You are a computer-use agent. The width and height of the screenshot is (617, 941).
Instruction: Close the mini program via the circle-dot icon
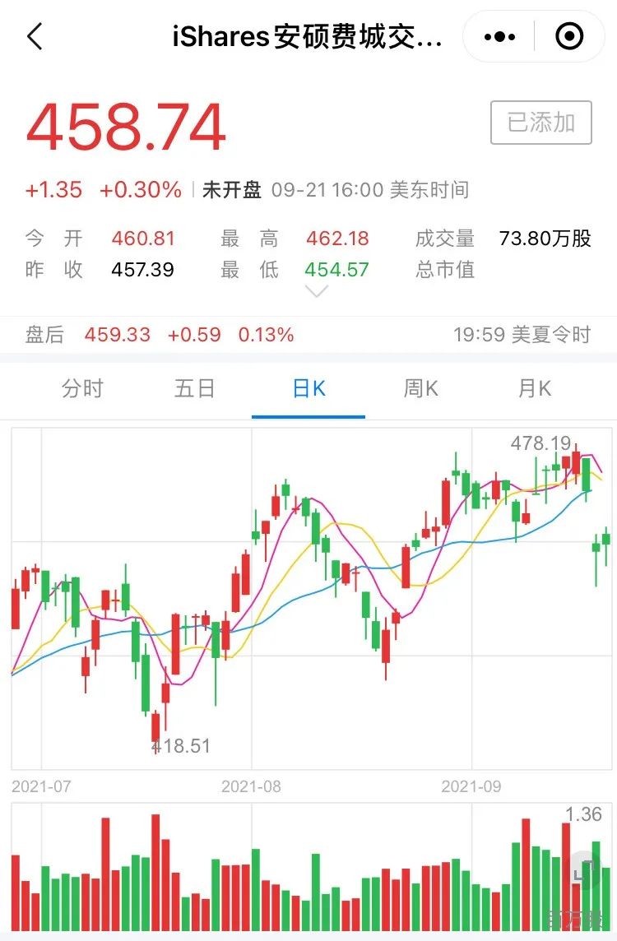(x=569, y=36)
